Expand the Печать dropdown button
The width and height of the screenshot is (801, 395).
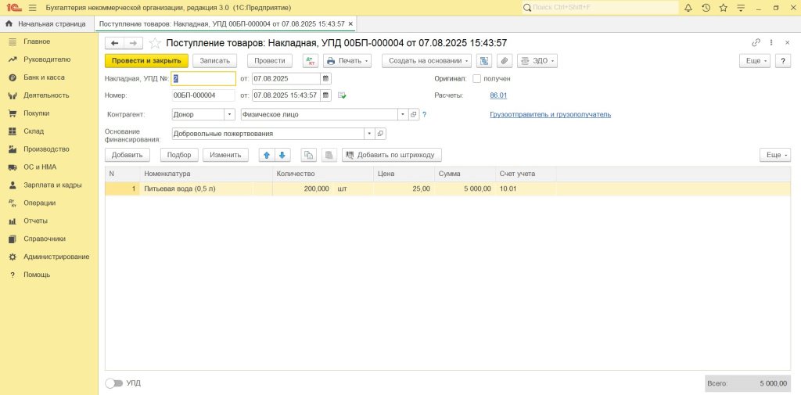pos(347,60)
